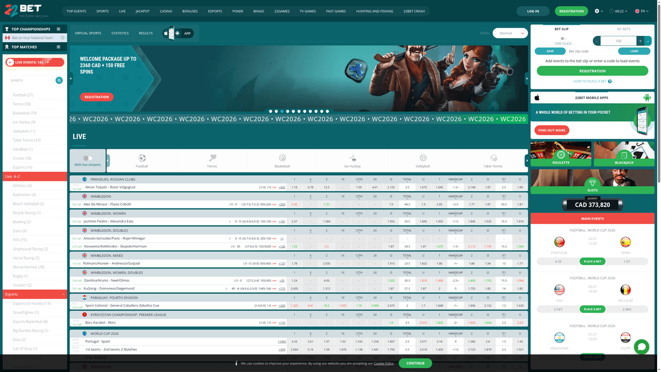The height and width of the screenshot is (372, 661).
Task: Accept cookies with CONTINUE button
Action: (x=415, y=363)
